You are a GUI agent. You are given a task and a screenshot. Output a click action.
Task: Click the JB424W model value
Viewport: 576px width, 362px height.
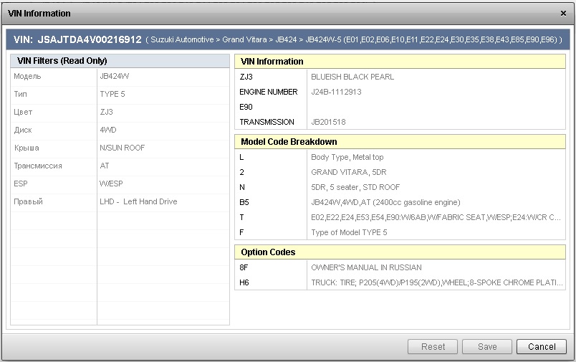click(x=114, y=76)
